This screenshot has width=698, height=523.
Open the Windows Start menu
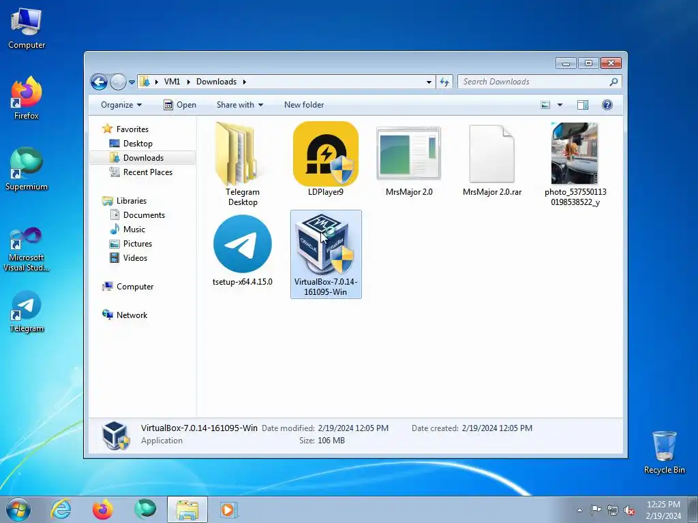click(18, 509)
